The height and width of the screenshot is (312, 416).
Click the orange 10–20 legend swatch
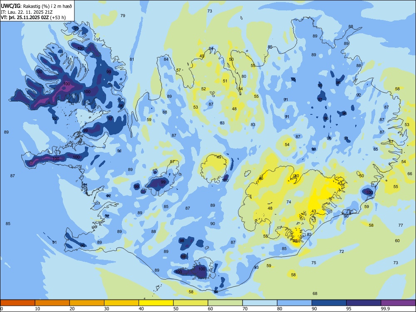[x=52, y=303]
